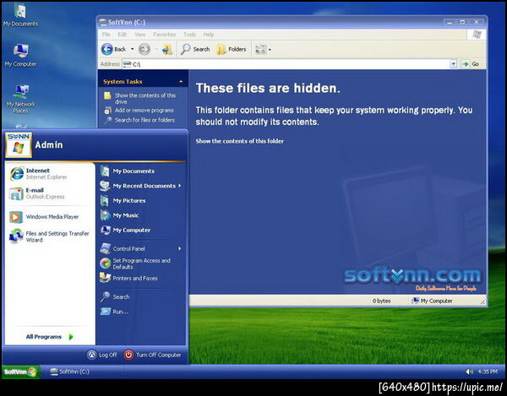Open the Help menu
This screenshot has height=396, width=507.
pyautogui.click(x=209, y=35)
